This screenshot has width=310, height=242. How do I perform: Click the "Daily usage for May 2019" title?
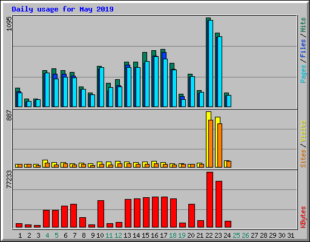[62, 9]
